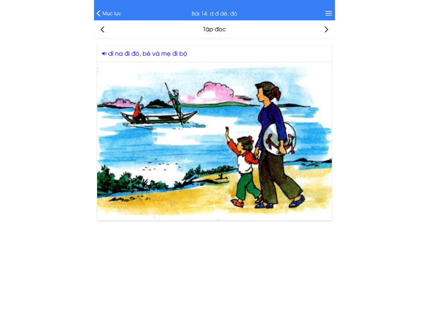
Task: Click the pink cloud in the illustration
Action: tap(215, 91)
